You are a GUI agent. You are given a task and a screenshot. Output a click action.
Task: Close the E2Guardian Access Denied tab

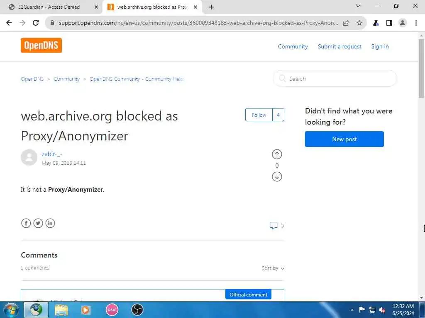click(x=96, y=7)
